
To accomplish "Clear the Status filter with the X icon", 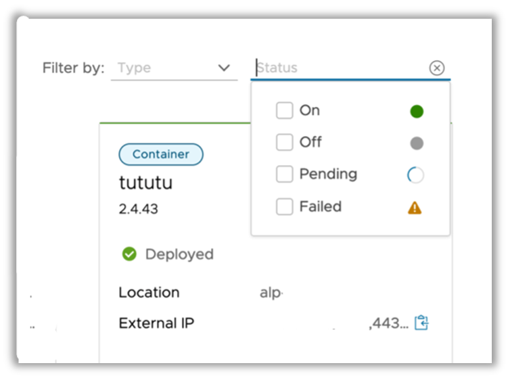I will pyautogui.click(x=437, y=68).
